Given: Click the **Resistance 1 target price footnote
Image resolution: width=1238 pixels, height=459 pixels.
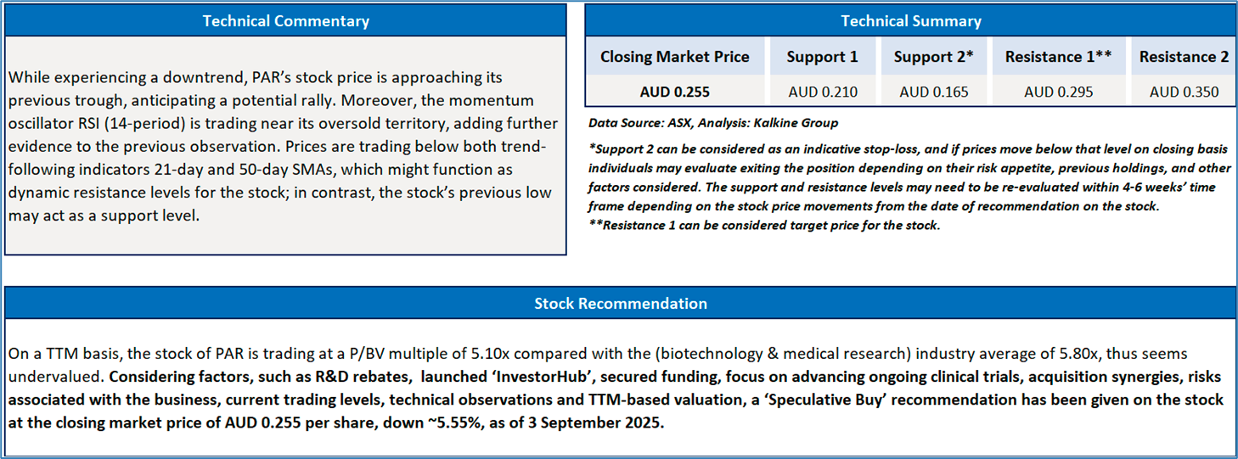Looking at the screenshot, I should (x=764, y=226).
